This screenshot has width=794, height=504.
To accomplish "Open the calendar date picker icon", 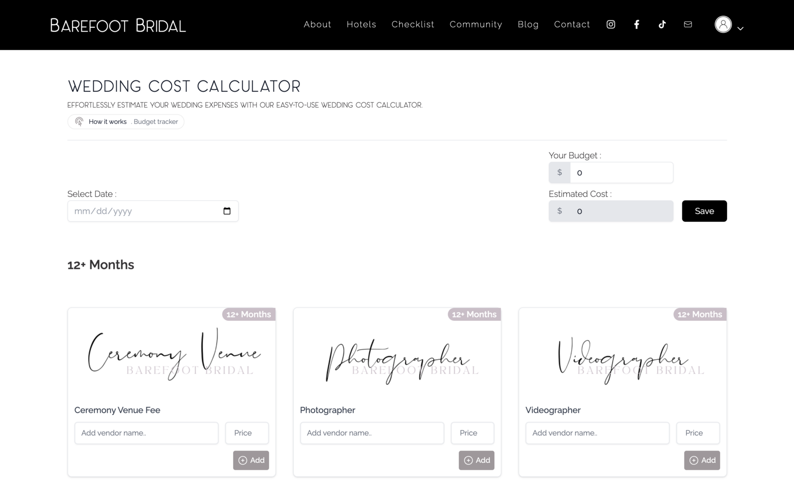I will pyautogui.click(x=227, y=211).
